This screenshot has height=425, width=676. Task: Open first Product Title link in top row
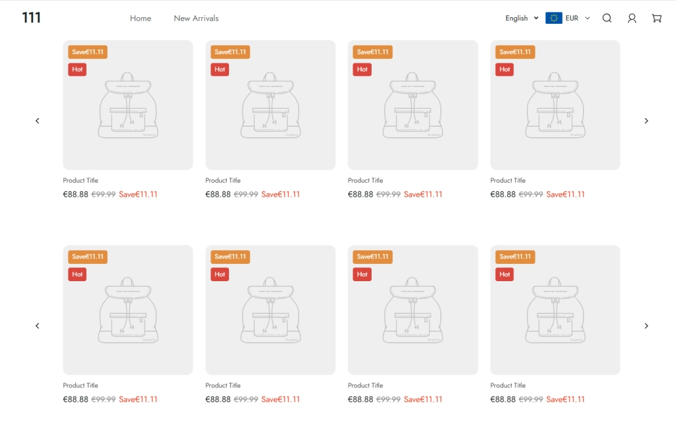click(81, 180)
